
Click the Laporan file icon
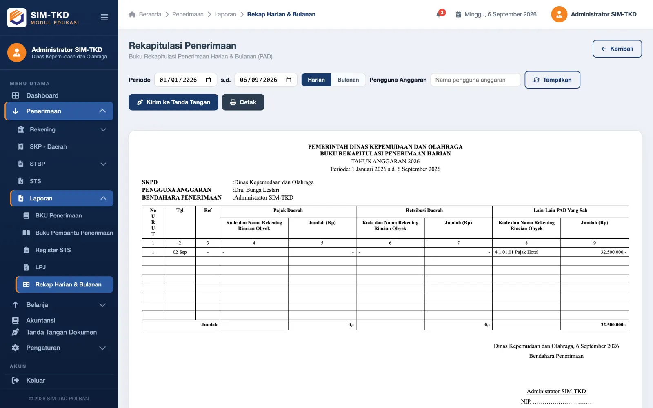point(21,198)
